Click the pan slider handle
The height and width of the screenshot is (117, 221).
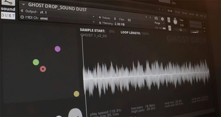(x=181, y=30)
